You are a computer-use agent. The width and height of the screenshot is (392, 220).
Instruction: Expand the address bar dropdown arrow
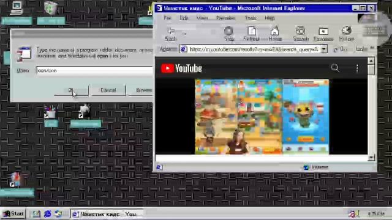[324, 49]
